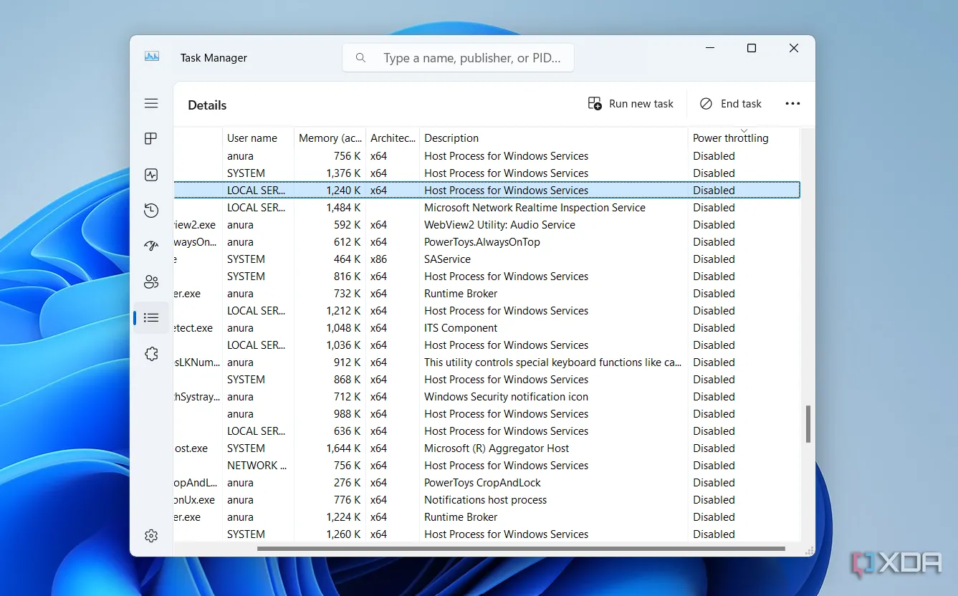
Task: Open App history in the sidebar
Action: click(x=151, y=210)
